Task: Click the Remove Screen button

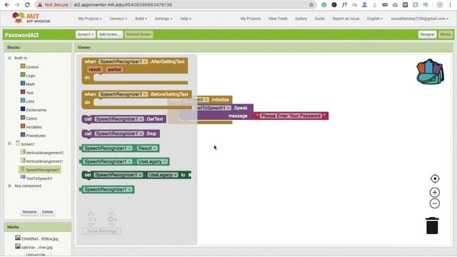Action: pos(139,34)
